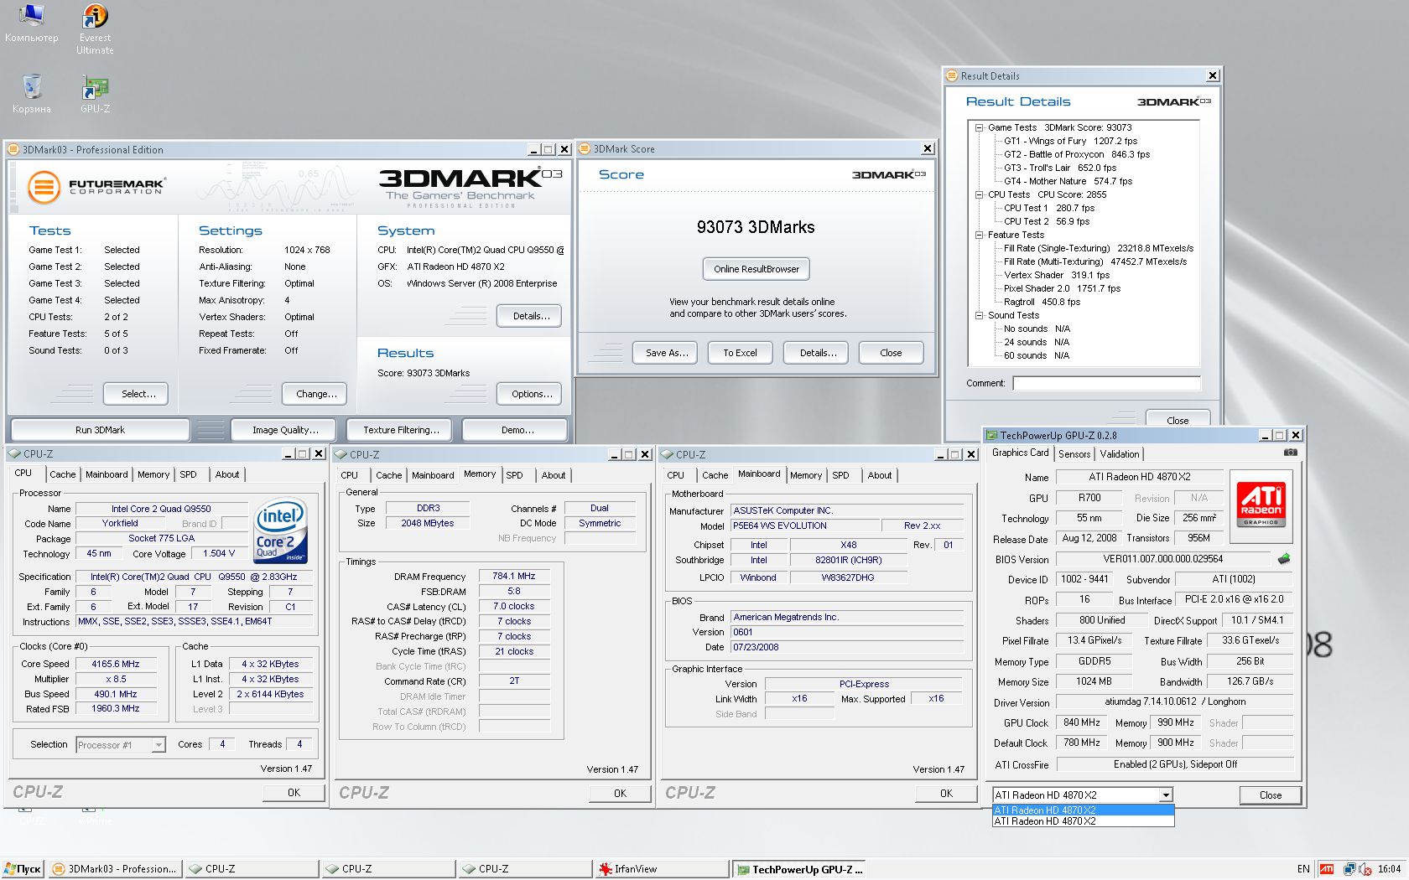This screenshot has width=1409, height=880.
Task: Open the Cache tab in first CPU-Z window
Action: (x=63, y=474)
